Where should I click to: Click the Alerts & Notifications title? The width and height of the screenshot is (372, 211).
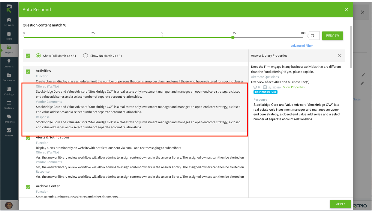pos(53,137)
